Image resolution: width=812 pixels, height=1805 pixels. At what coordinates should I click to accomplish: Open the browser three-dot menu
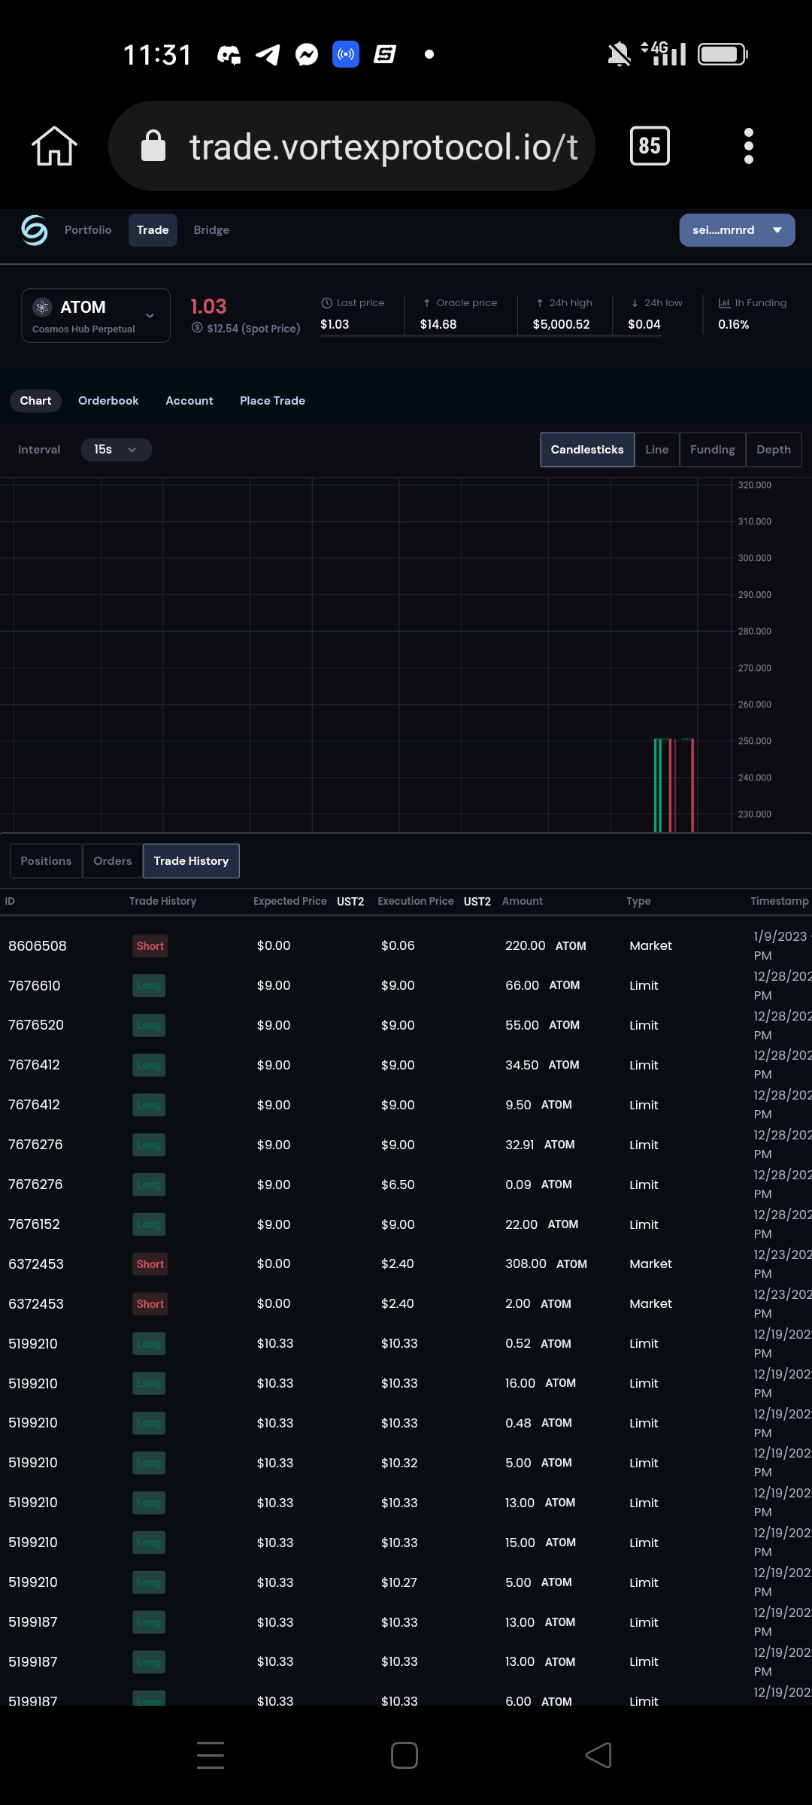(748, 146)
